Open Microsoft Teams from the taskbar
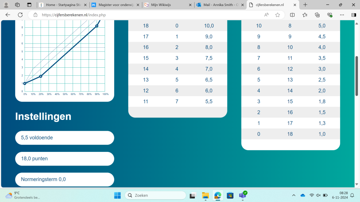Viewport: 360px width, 202px height. (242, 195)
